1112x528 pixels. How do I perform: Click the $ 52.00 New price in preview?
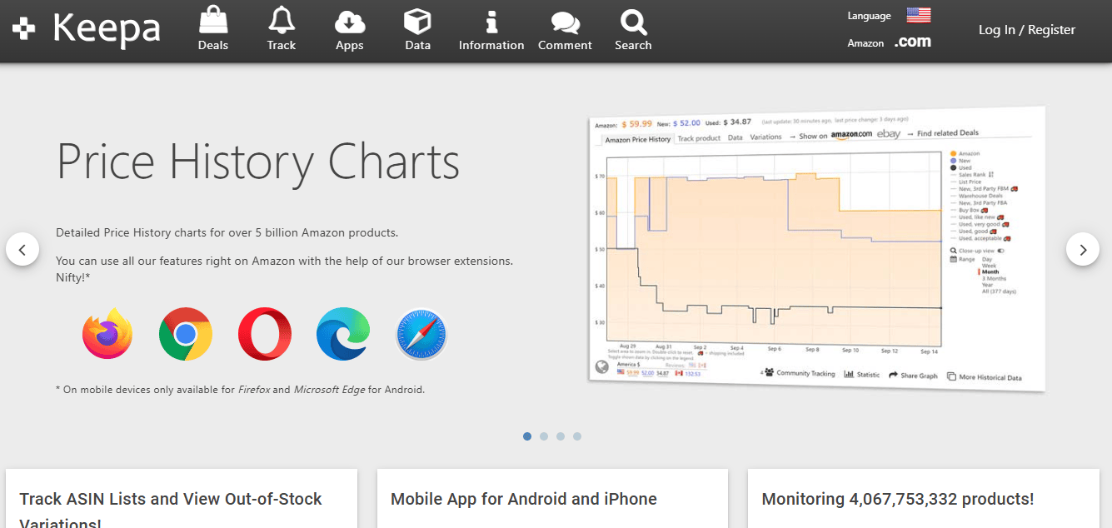tap(686, 122)
